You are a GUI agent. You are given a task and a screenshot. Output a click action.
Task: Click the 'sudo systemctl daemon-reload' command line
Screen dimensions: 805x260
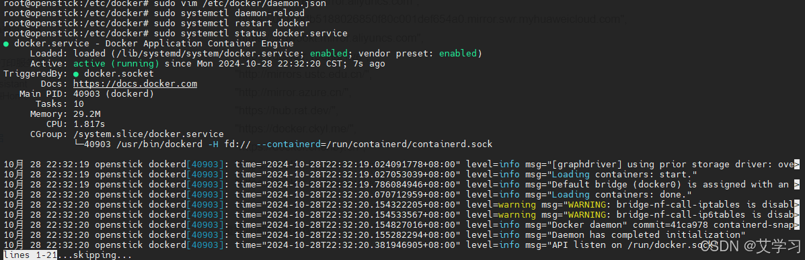tap(229, 13)
